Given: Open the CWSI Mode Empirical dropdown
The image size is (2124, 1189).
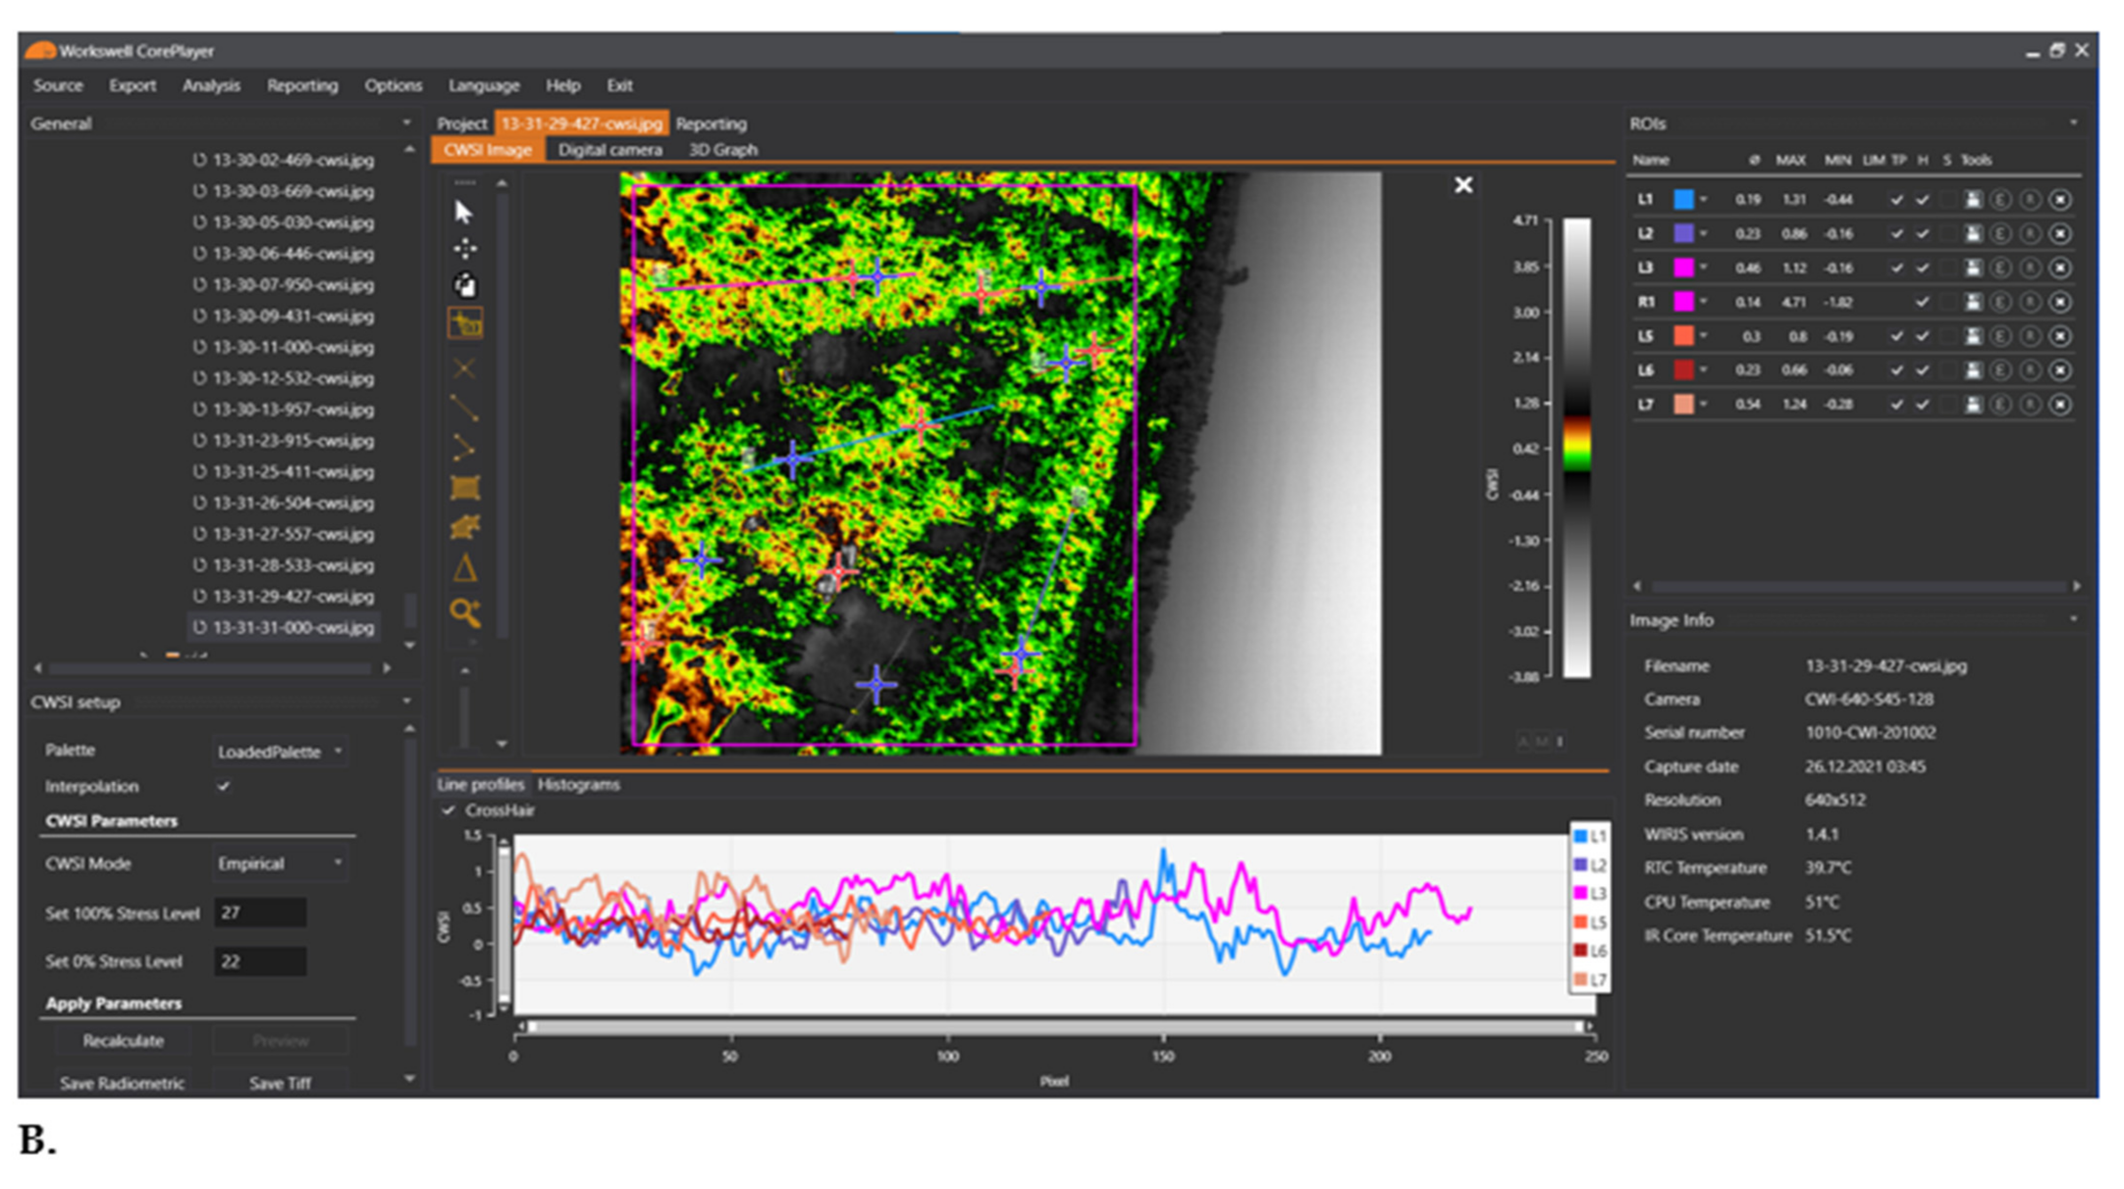Looking at the screenshot, I should tap(280, 863).
